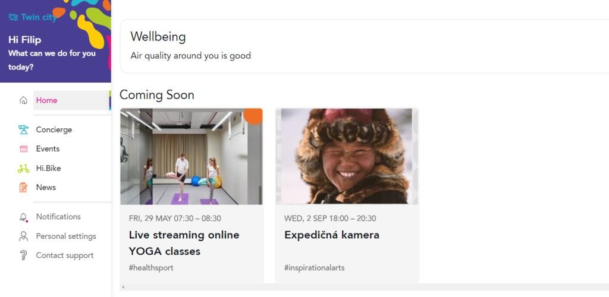Open Contact support
The width and height of the screenshot is (609, 297).
click(x=65, y=255)
